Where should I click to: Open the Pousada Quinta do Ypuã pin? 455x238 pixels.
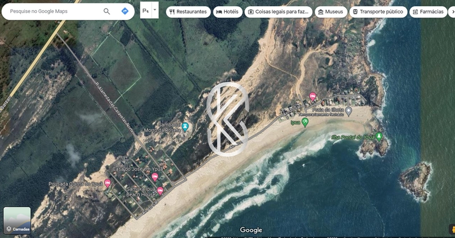107,183
